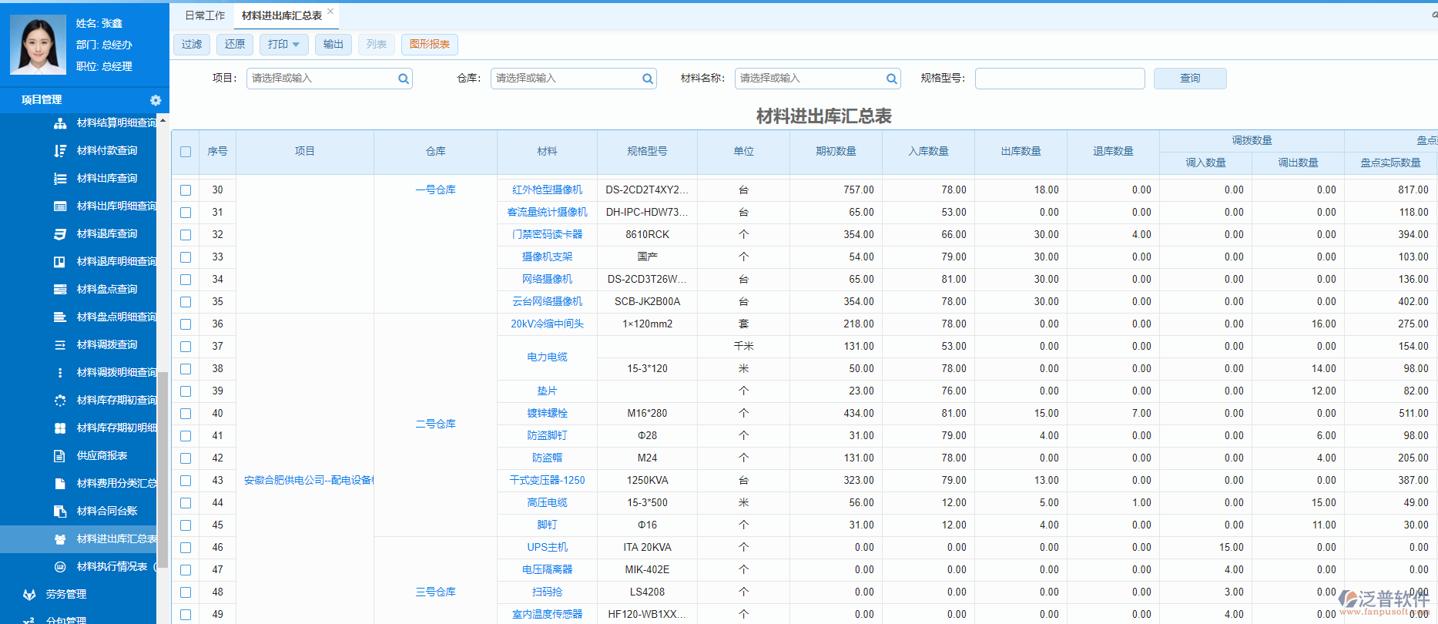Open 材料调拨查询 sidebar icon
This screenshot has height=624, width=1438.
[60, 345]
